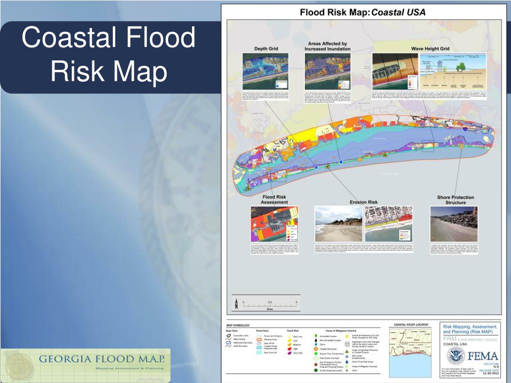Click the 'Areas of Mitigation Interest' legend heading
This screenshot has width=511, height=383.
pos(341,331)
